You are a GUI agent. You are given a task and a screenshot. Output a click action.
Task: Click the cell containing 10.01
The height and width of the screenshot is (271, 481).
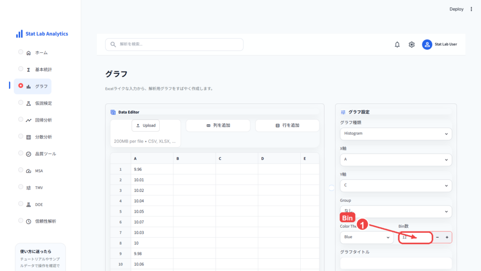point(152,180)
